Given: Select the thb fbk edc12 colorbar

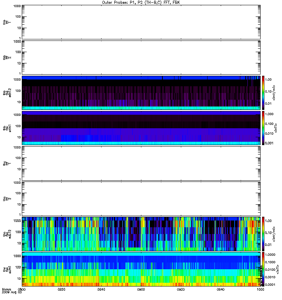Looking at the screenshot, I should tap(263, 93).
